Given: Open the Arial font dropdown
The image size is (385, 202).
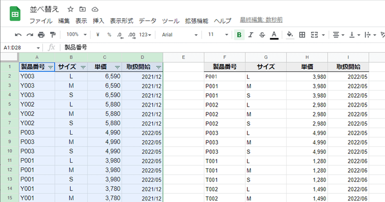Looking at the screenshot, I should (x=180, y=35).
